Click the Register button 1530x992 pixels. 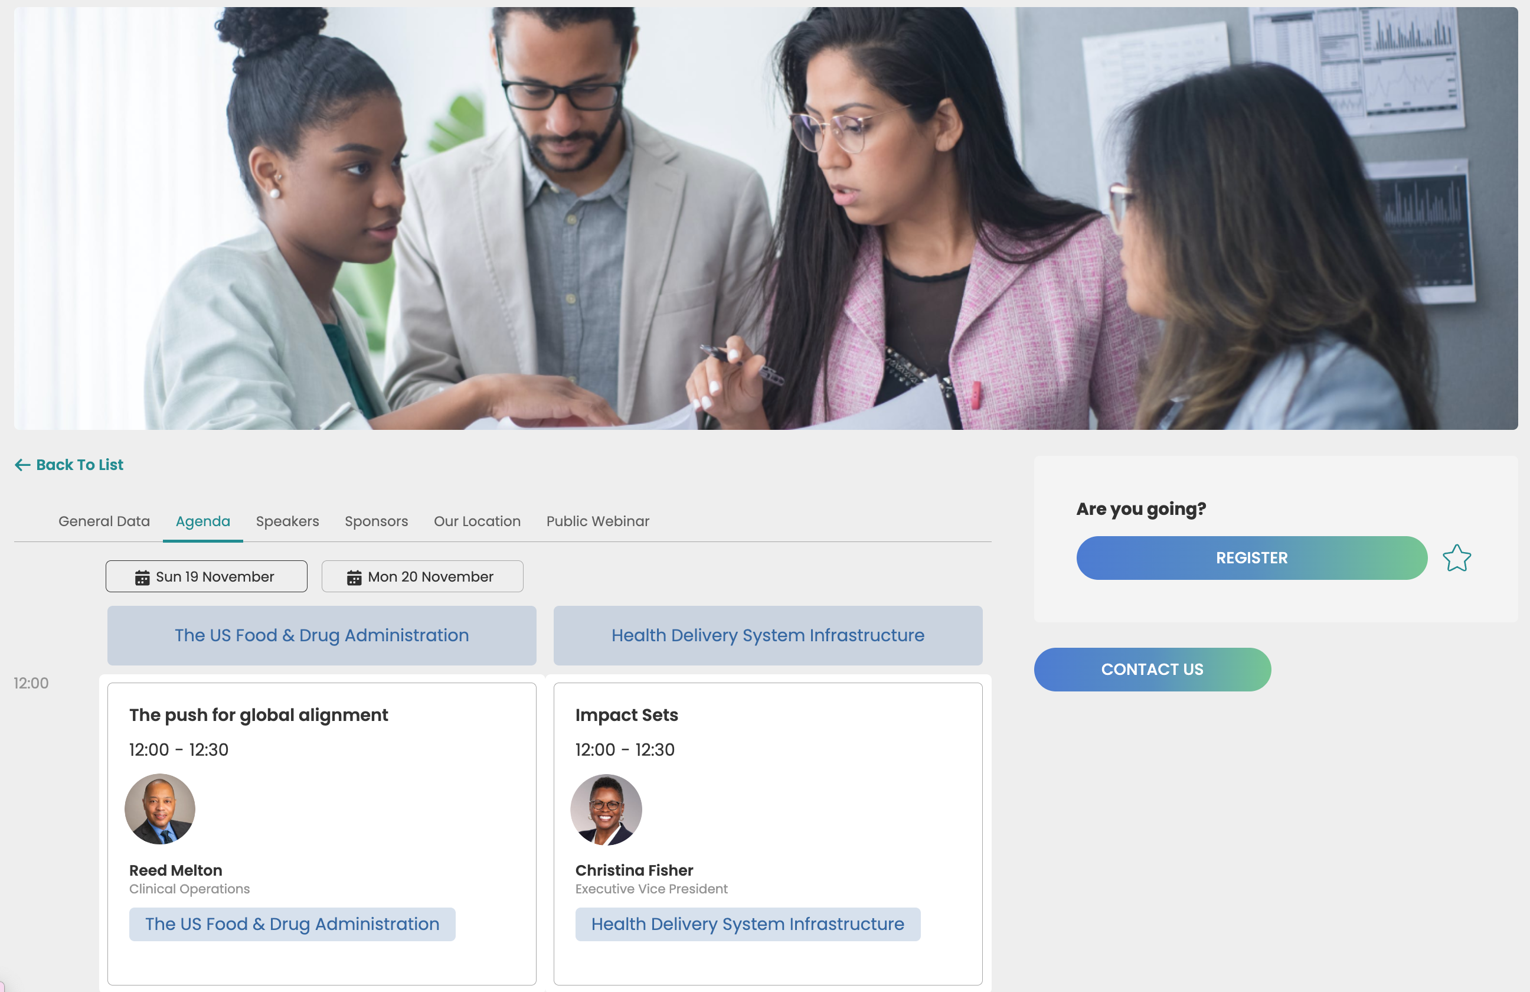point(1251,558)
